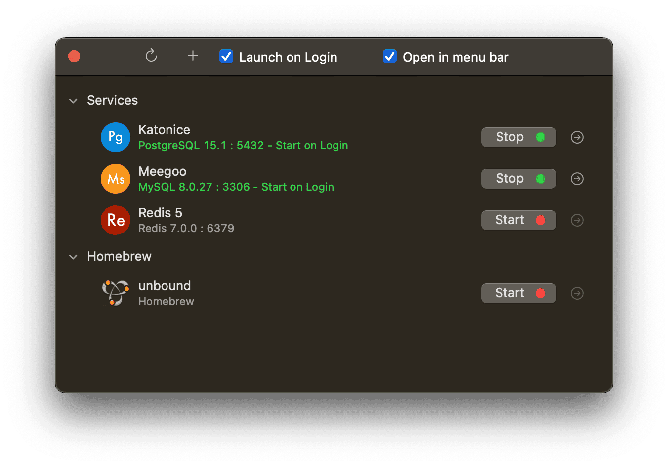Click the refresh services icon
Screen dimensions: 668x466
151,56
